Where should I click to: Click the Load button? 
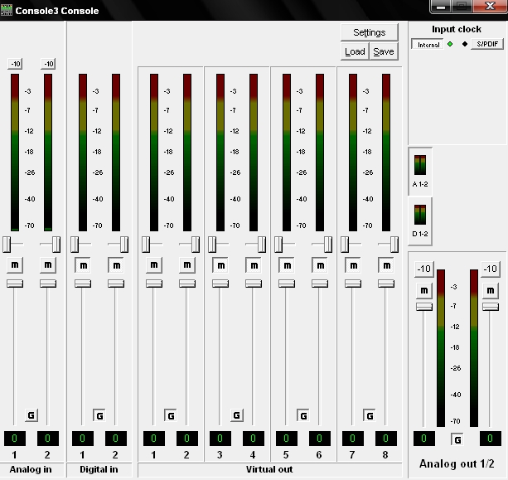(x=355, y=51)
